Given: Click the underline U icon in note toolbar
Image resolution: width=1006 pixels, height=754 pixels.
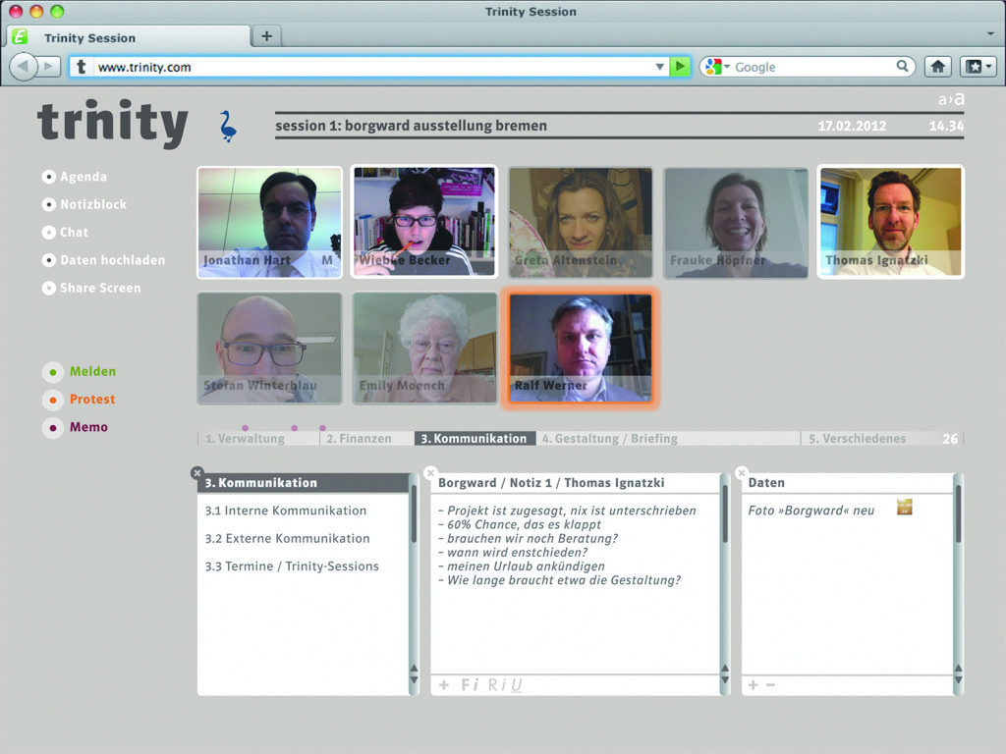Looking at the screenshot, I should click(x=517, y=685).
